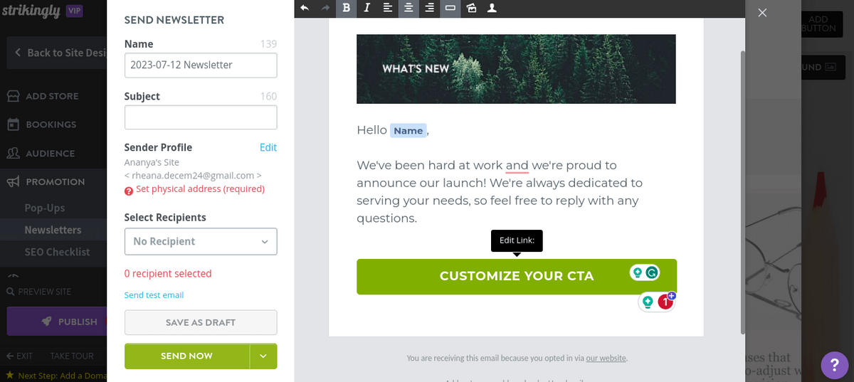Open the Newsletters menu item

(x=53, y=230)
